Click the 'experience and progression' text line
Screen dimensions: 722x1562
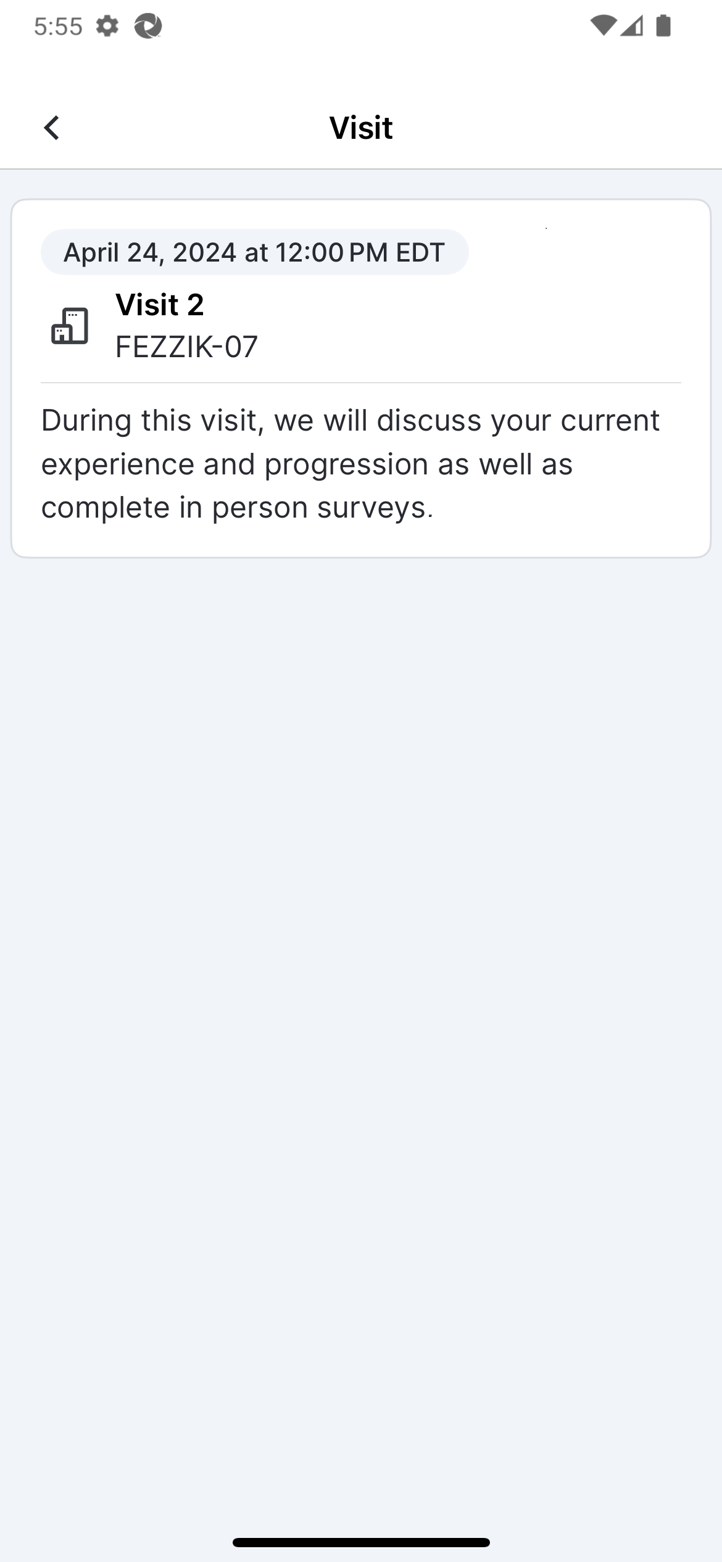(x=307, y=464)
